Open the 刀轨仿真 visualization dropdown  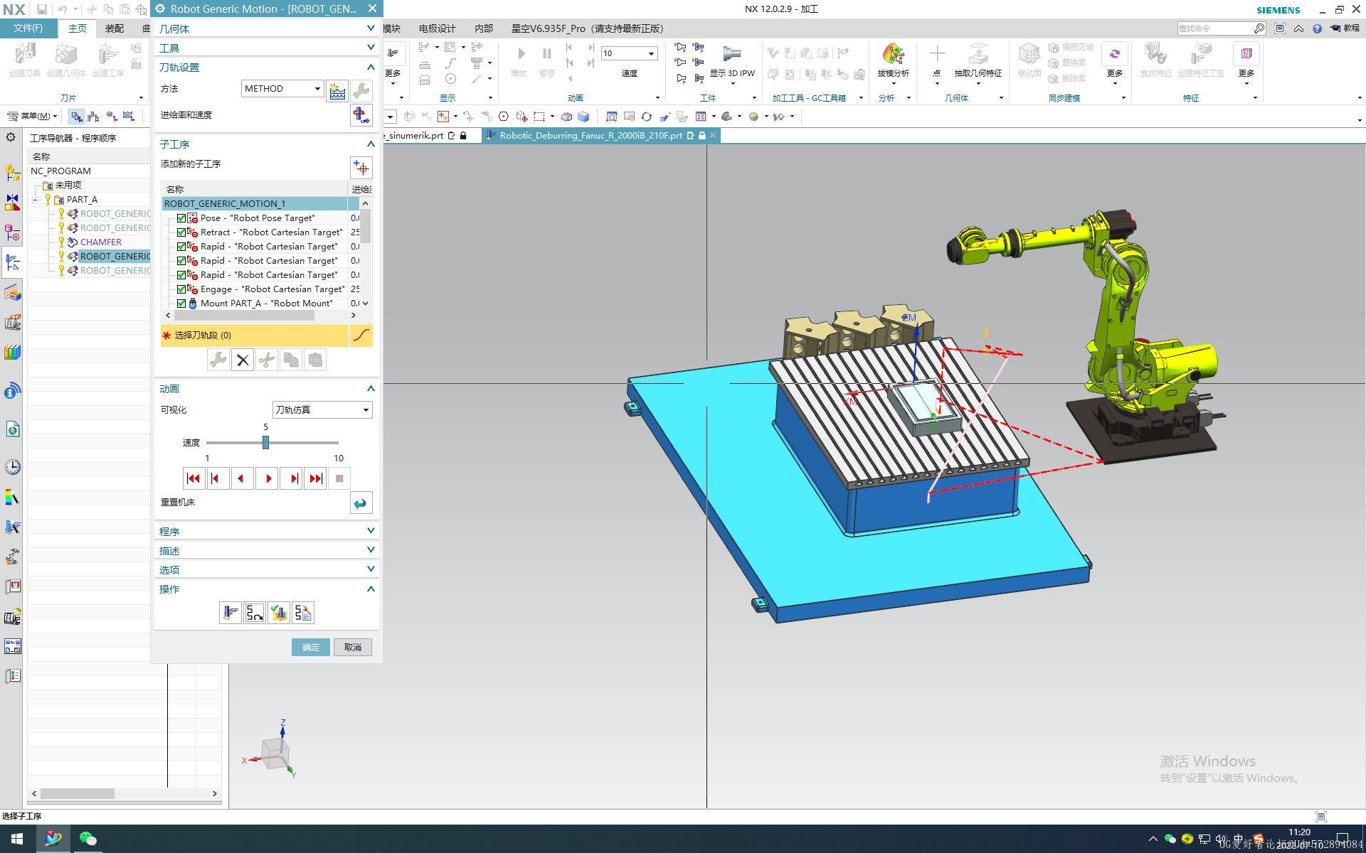[322, 409]
